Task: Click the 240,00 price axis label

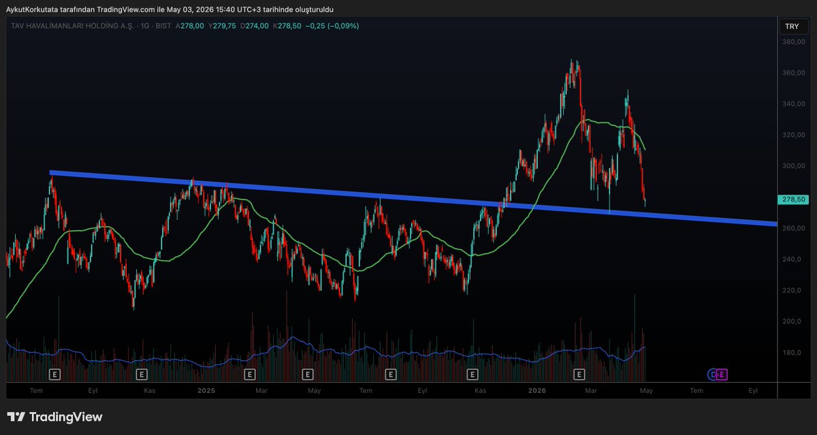Action: [x=793, y=259]
